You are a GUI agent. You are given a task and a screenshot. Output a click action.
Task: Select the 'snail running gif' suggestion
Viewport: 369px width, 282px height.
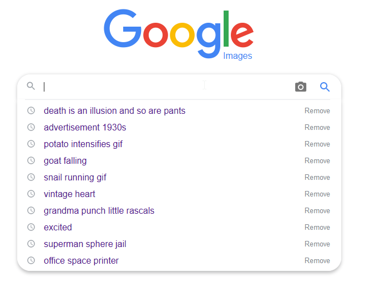coord(75,178)
